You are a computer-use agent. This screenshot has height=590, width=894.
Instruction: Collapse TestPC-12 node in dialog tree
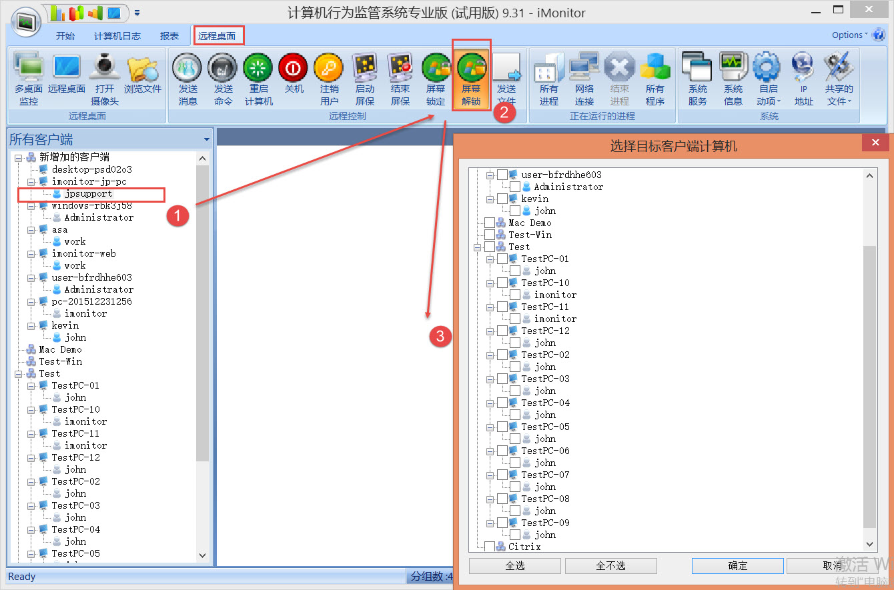(x=490, y=331)
